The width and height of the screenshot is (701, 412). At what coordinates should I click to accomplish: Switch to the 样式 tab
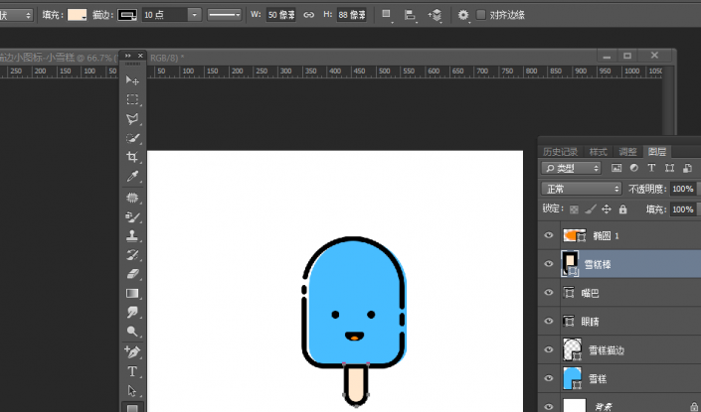[598, 152]
